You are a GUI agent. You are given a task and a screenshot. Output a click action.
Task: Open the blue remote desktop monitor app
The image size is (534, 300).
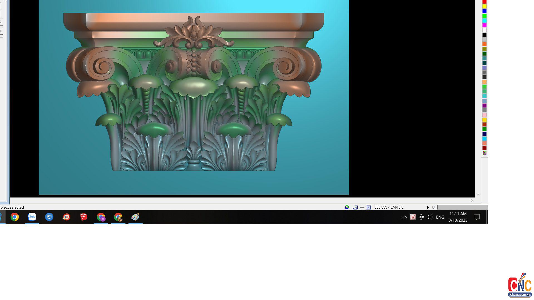(49, 217)
